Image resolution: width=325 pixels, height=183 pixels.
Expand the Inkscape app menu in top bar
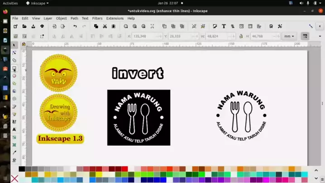(x=37, y=3)
